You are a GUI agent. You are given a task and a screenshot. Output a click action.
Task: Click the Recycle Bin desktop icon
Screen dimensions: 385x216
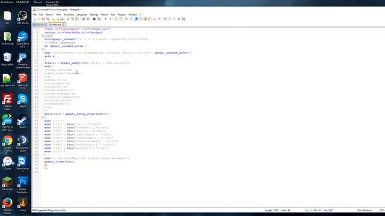[x=7, y=59]
